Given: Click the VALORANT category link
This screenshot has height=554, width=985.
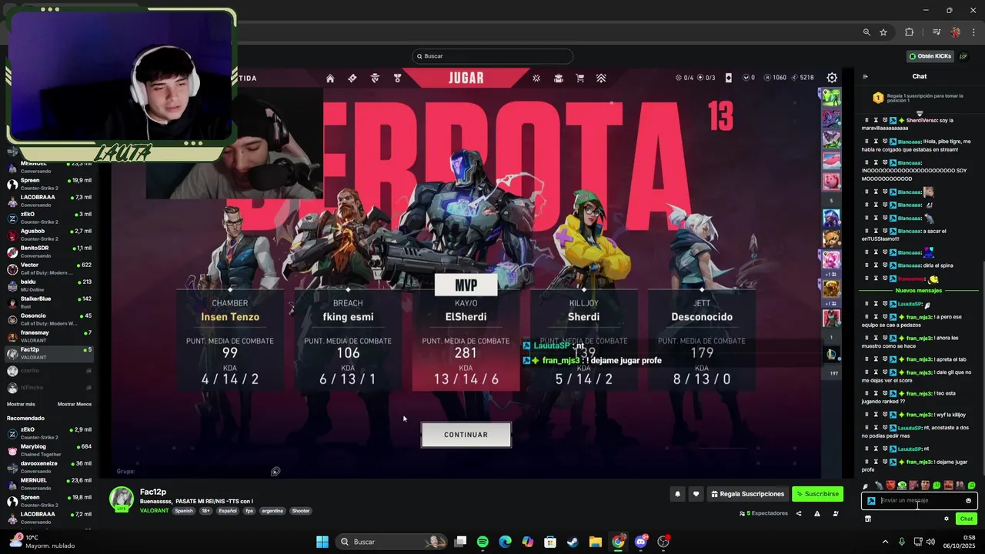Looking at the screenshot, I should (x=154, y=511).
